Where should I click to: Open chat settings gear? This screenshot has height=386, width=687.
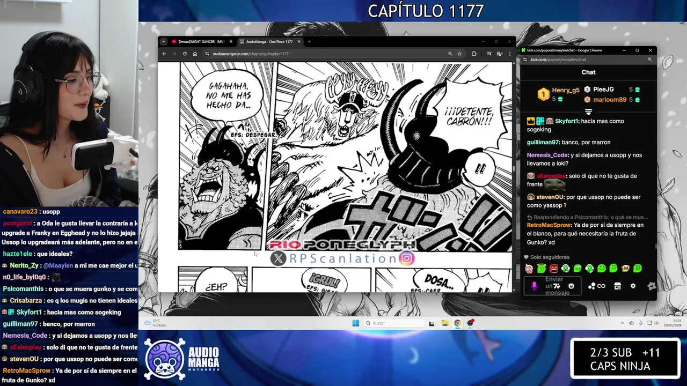tap(633, 286)
